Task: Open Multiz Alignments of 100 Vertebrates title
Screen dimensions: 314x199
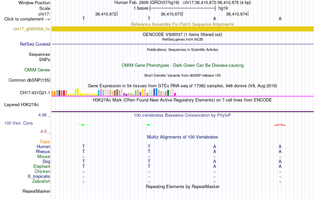Action: point(182,137)
